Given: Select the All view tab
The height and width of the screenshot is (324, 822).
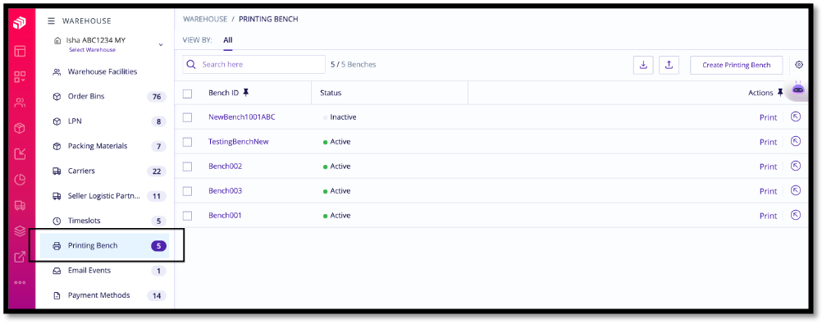Looking at the screenshot, I should pyautogui.click(x=227, y=40).
